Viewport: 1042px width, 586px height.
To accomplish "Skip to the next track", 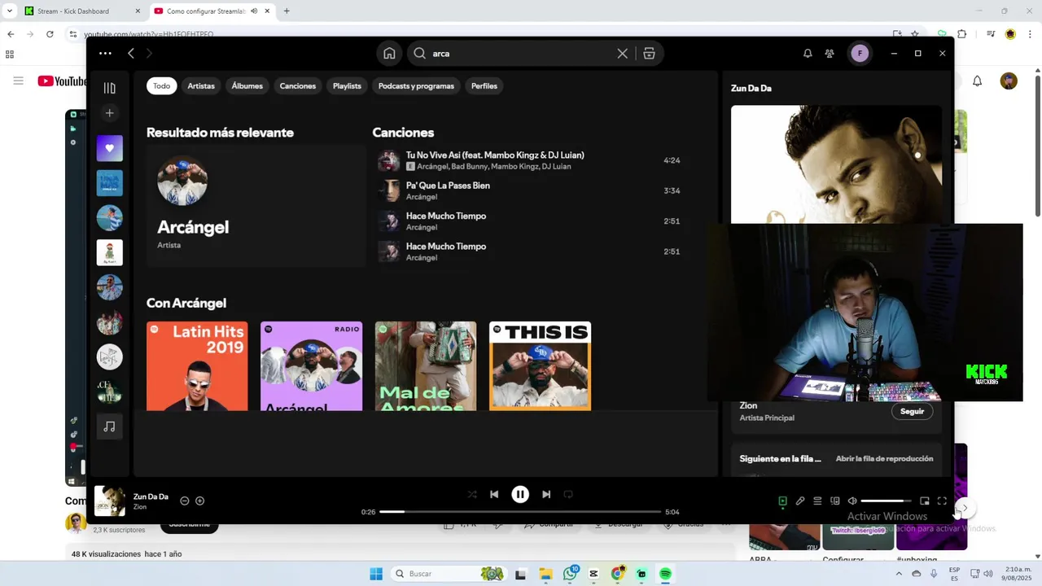I will click(x=546, y=494).
